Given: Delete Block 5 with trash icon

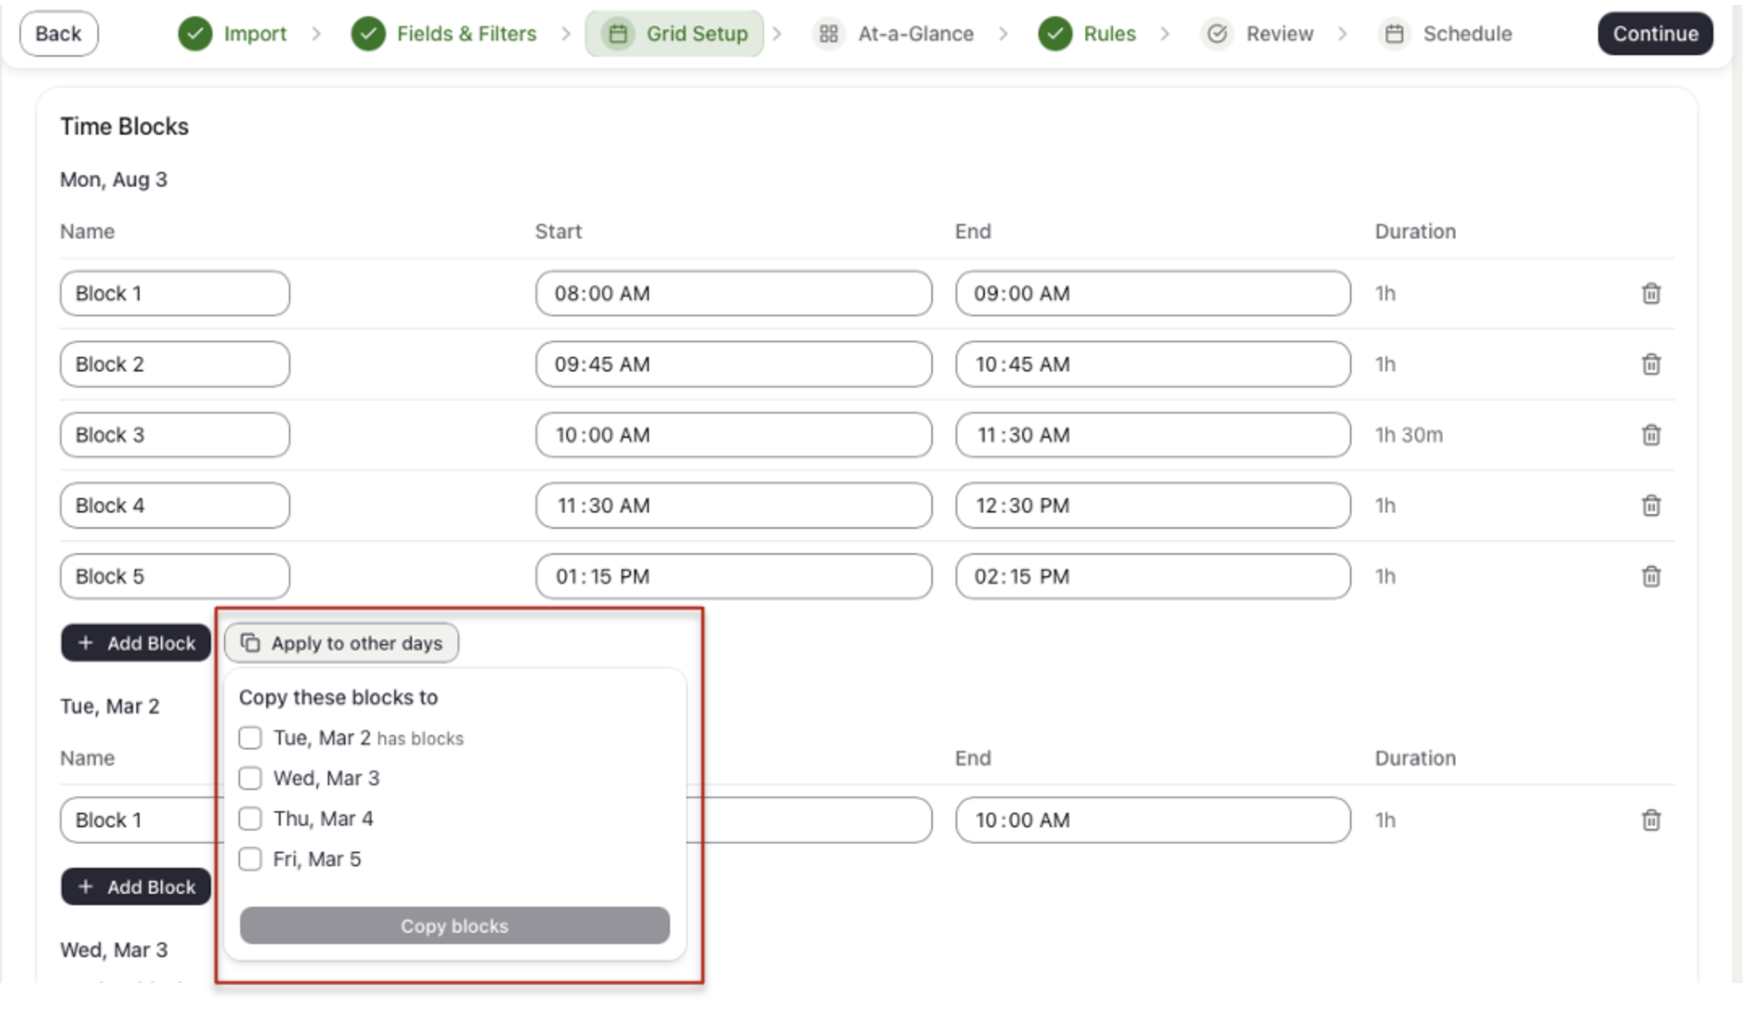Looking at the screenshot, I should 1651,576.
